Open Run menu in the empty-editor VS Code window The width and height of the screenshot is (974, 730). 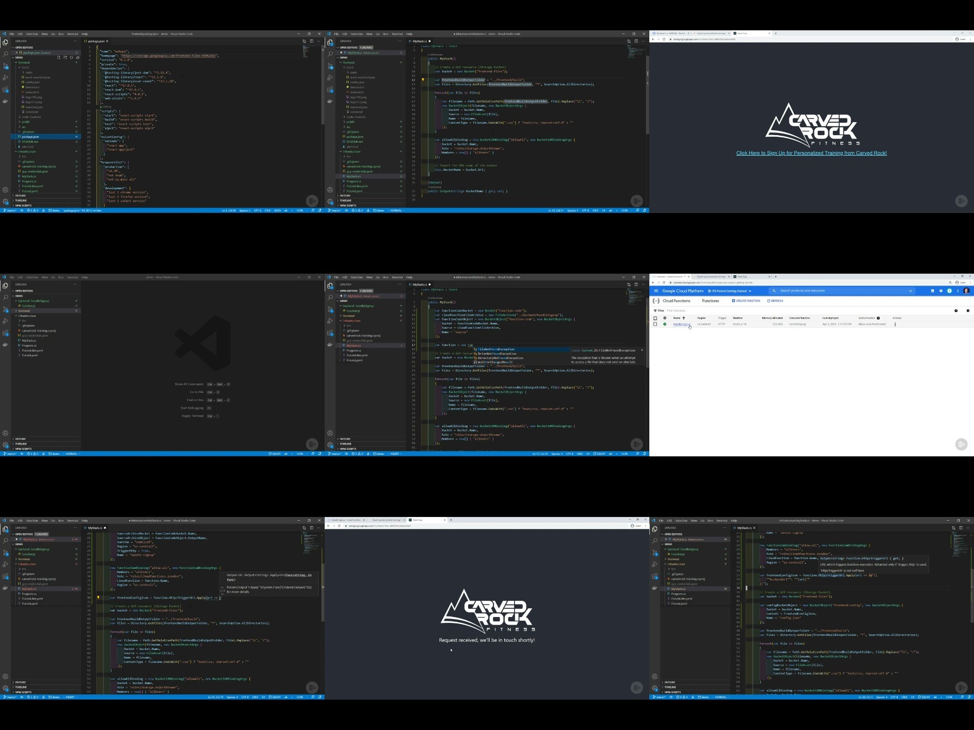[61, 277]
